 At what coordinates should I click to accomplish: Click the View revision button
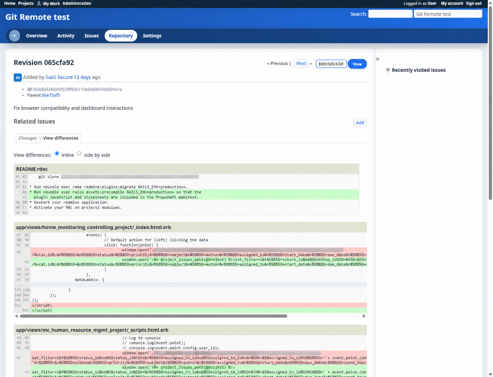357,64
